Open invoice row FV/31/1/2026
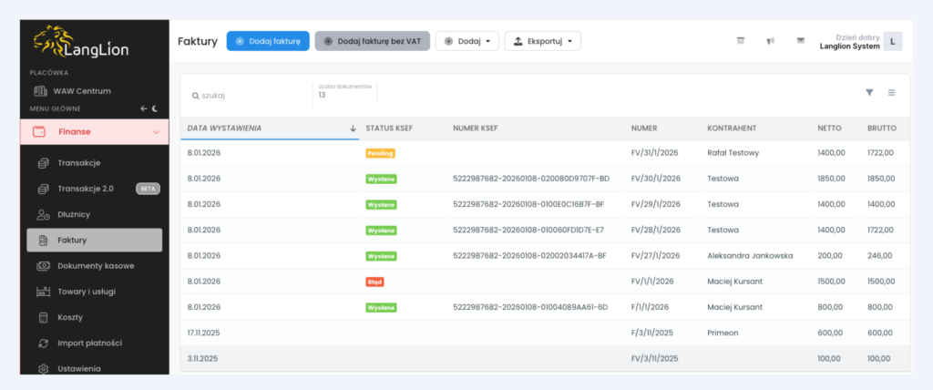This screenshot has width=933, height=390. coord(655,153)
